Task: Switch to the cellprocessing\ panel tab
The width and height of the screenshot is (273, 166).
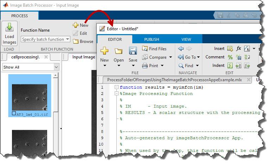Action: [25, 57]
